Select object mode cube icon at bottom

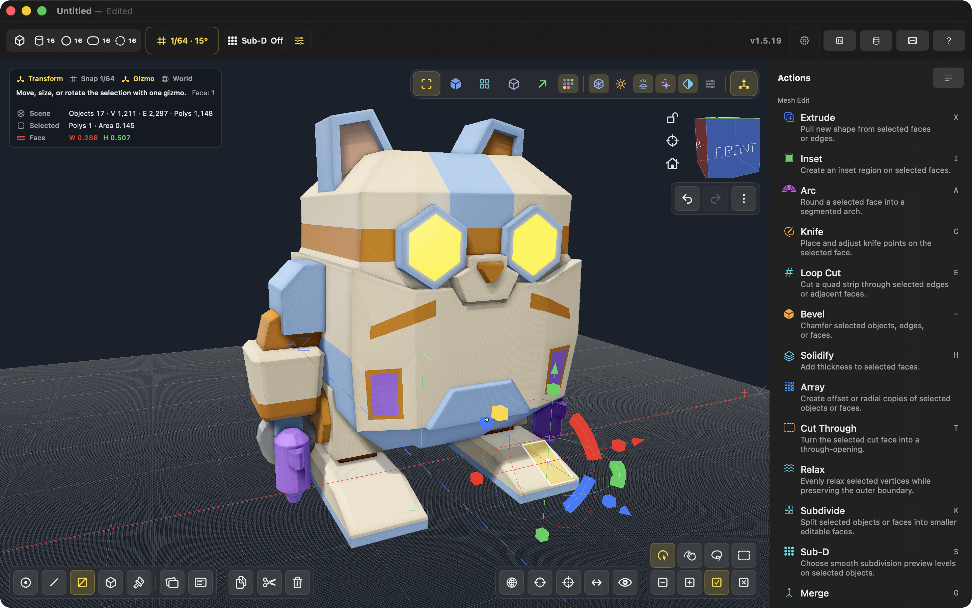[110, 582]
